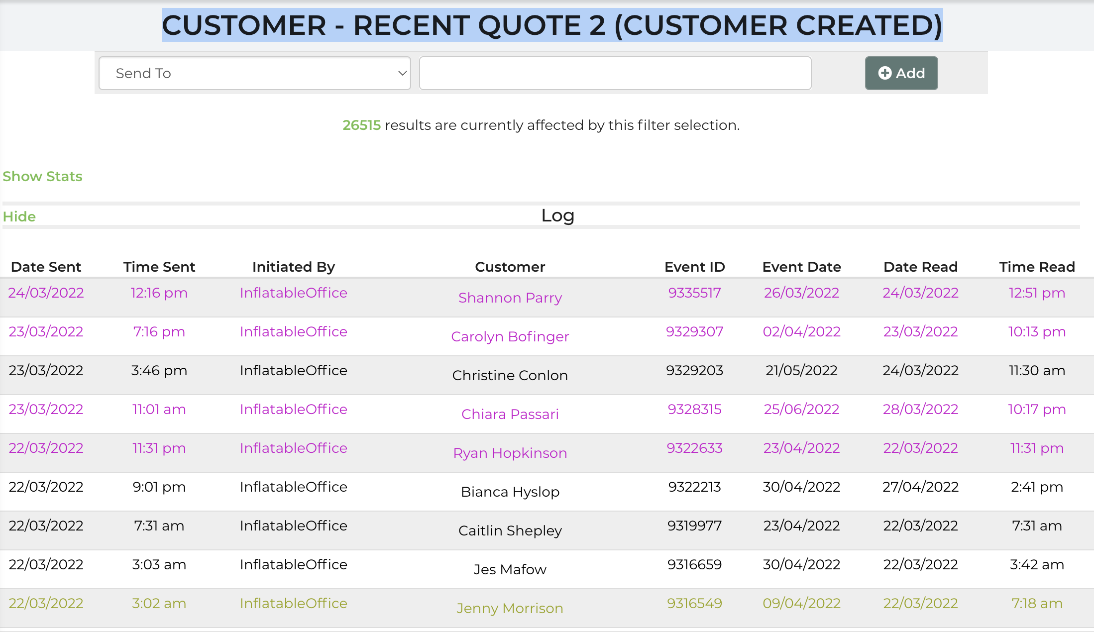Open event ID 9328315

click(694, 409)
